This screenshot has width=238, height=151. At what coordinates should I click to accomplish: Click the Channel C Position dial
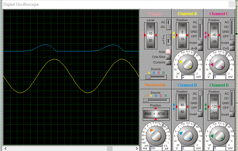click(214, 36)
